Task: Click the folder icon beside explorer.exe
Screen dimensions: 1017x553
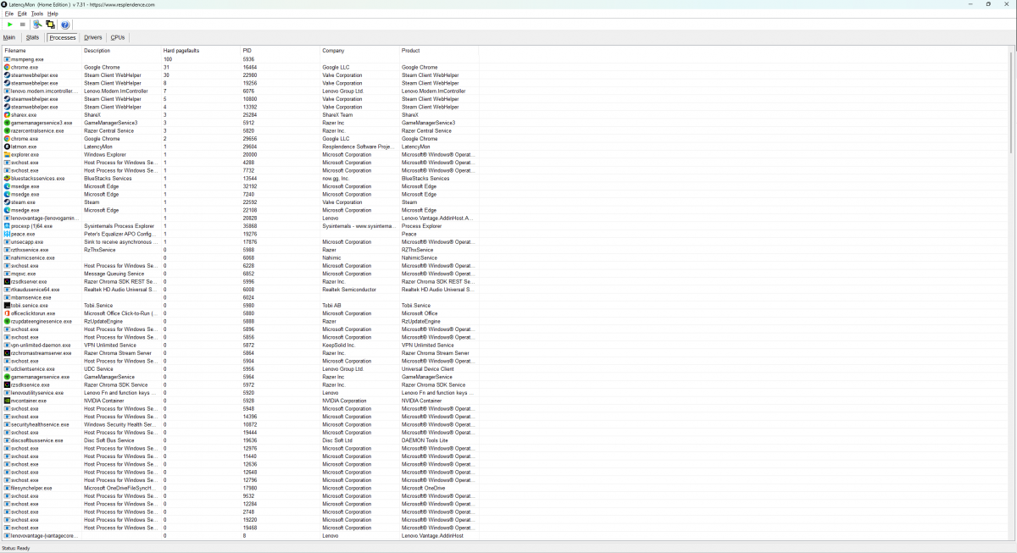Action: click(7, 155)
